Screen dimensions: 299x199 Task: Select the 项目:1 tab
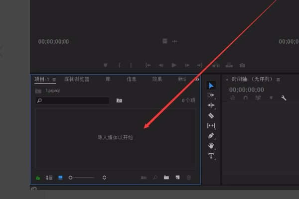tap(42, 79)
